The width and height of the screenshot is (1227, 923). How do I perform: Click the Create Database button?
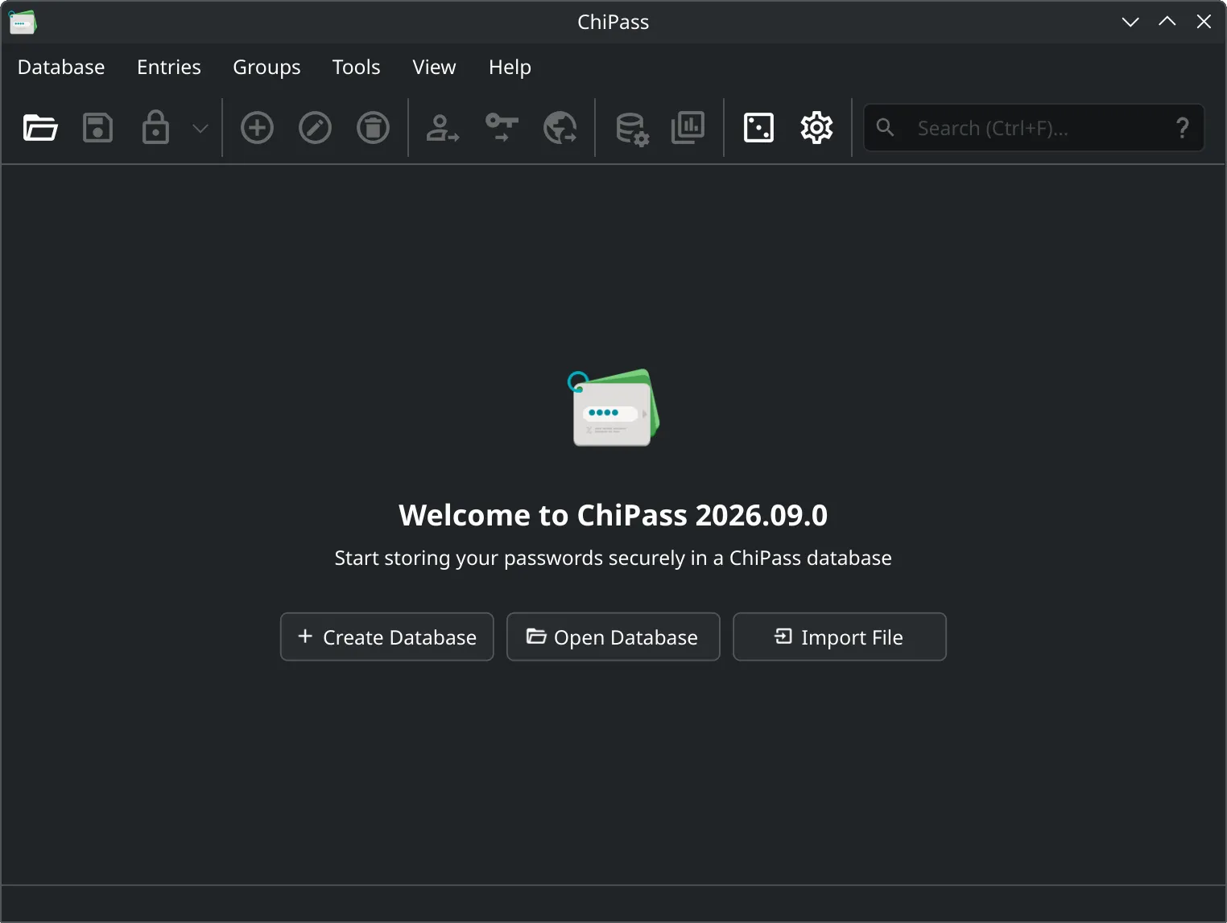[x=387, y=637]
